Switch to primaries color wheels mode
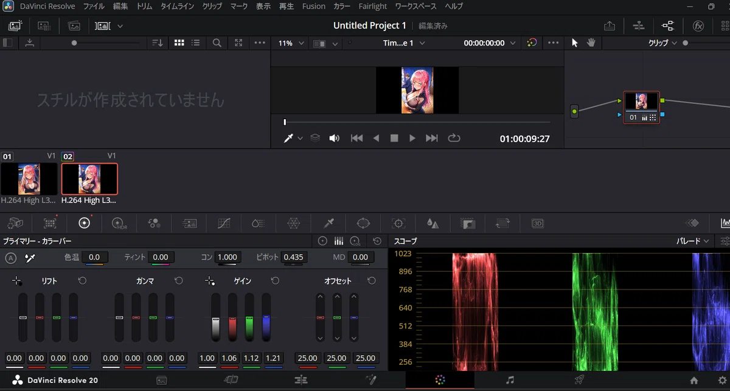 (x=322, y=241)
